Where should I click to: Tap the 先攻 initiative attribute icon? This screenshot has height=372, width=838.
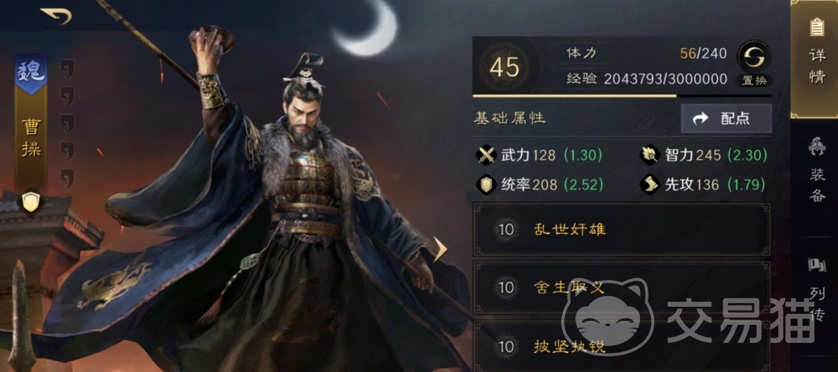[650, 184]
